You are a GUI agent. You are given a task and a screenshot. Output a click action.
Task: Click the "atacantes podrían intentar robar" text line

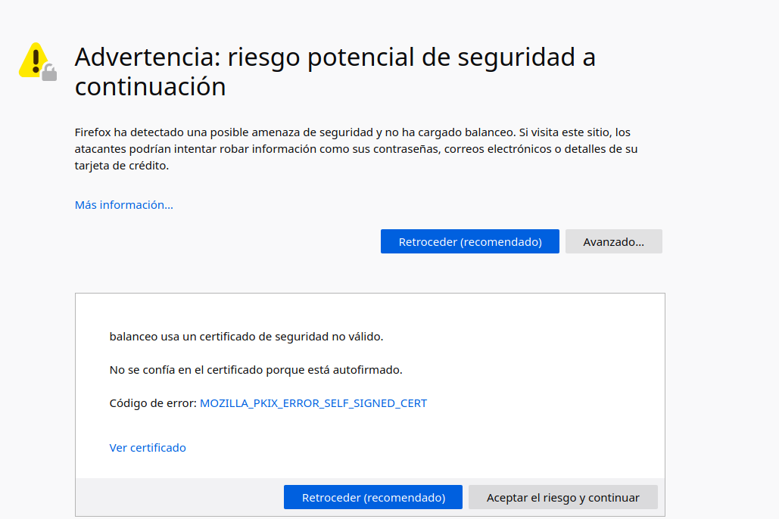click(356, 149)
